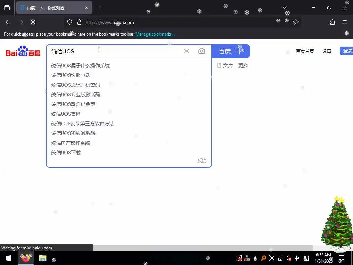
Task: Open 设置 settings menu
Action: (x=327, y=52)
